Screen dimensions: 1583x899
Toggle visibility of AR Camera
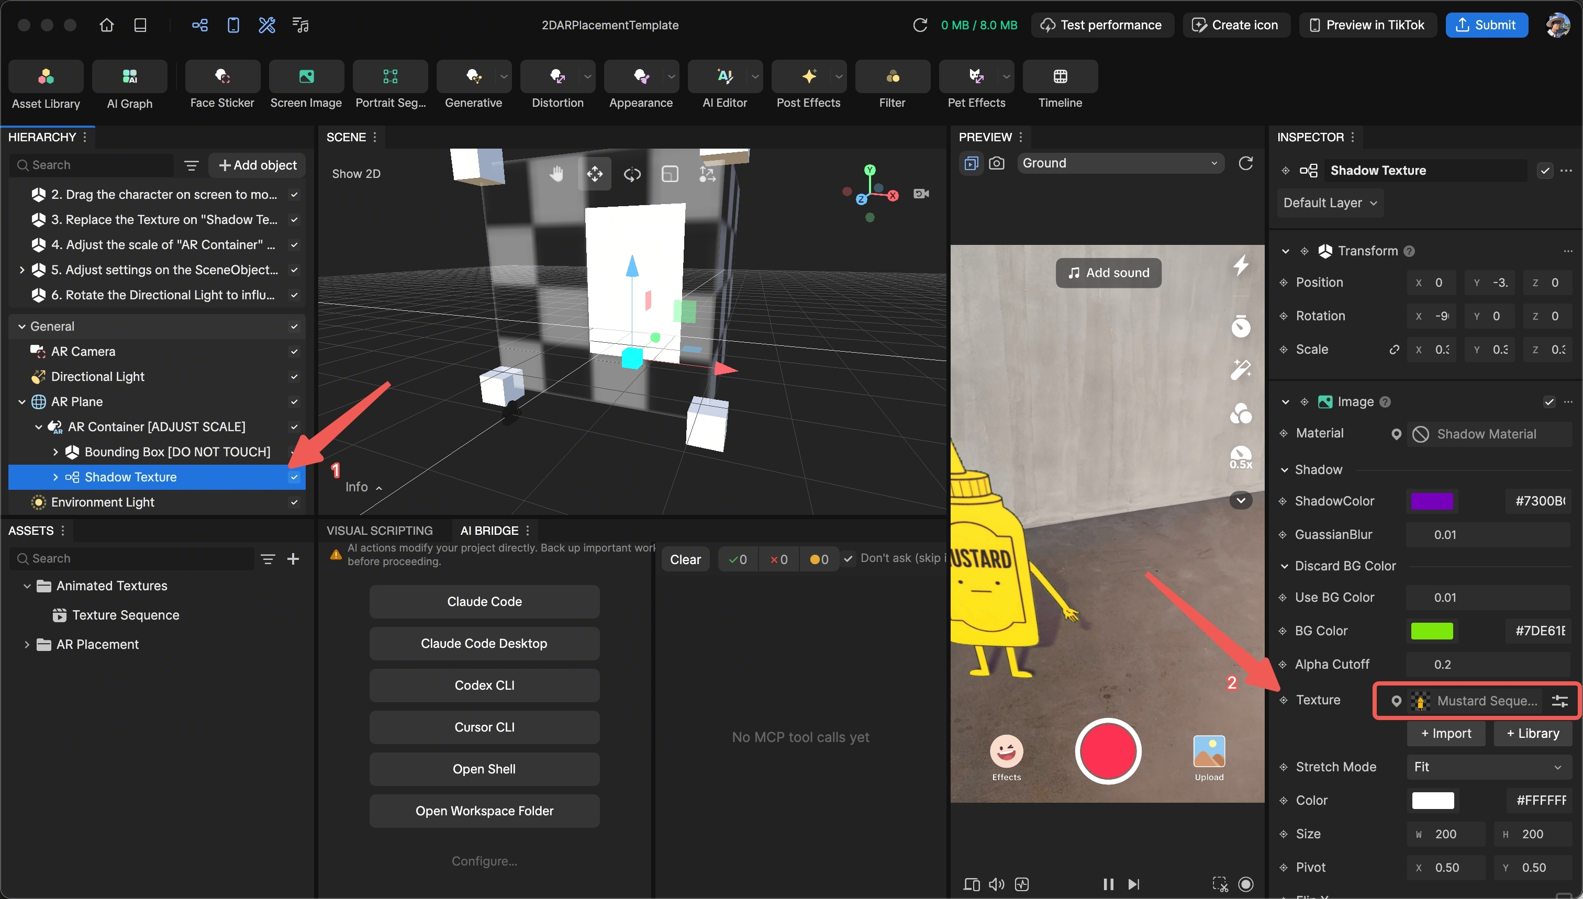pos(294,351)
